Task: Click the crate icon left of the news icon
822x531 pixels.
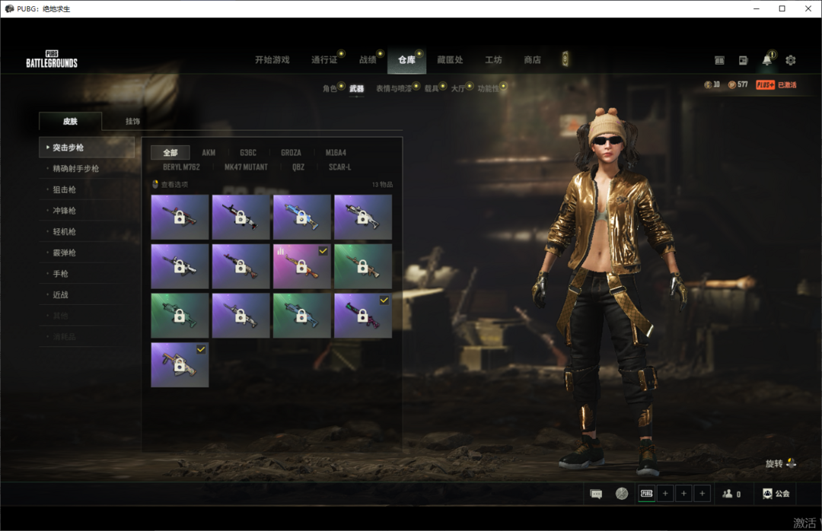Action: tap(719, 60)
